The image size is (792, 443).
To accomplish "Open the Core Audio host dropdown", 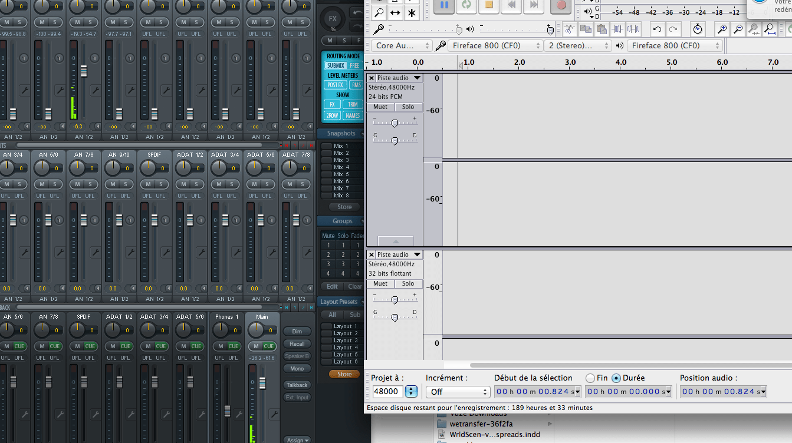I will click(x=402, y=45).
